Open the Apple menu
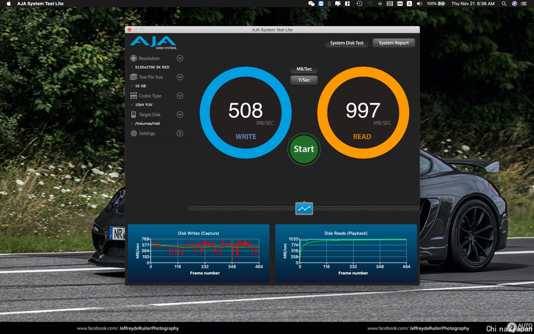The image size is (534, 334). point(9,3)
